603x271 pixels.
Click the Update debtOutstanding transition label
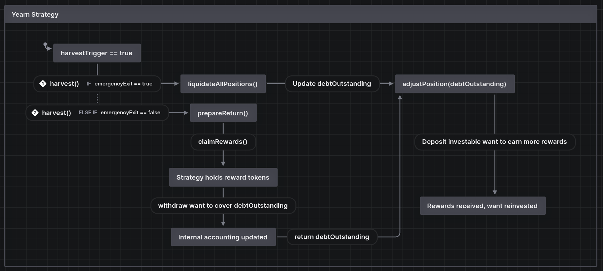pyautogui.click(x=332, y=84)
